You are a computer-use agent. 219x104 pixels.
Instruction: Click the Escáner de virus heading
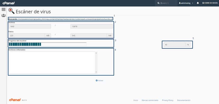pos(33,12)
